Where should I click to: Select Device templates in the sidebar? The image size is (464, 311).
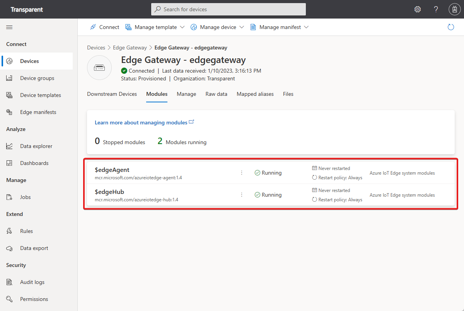40,95
